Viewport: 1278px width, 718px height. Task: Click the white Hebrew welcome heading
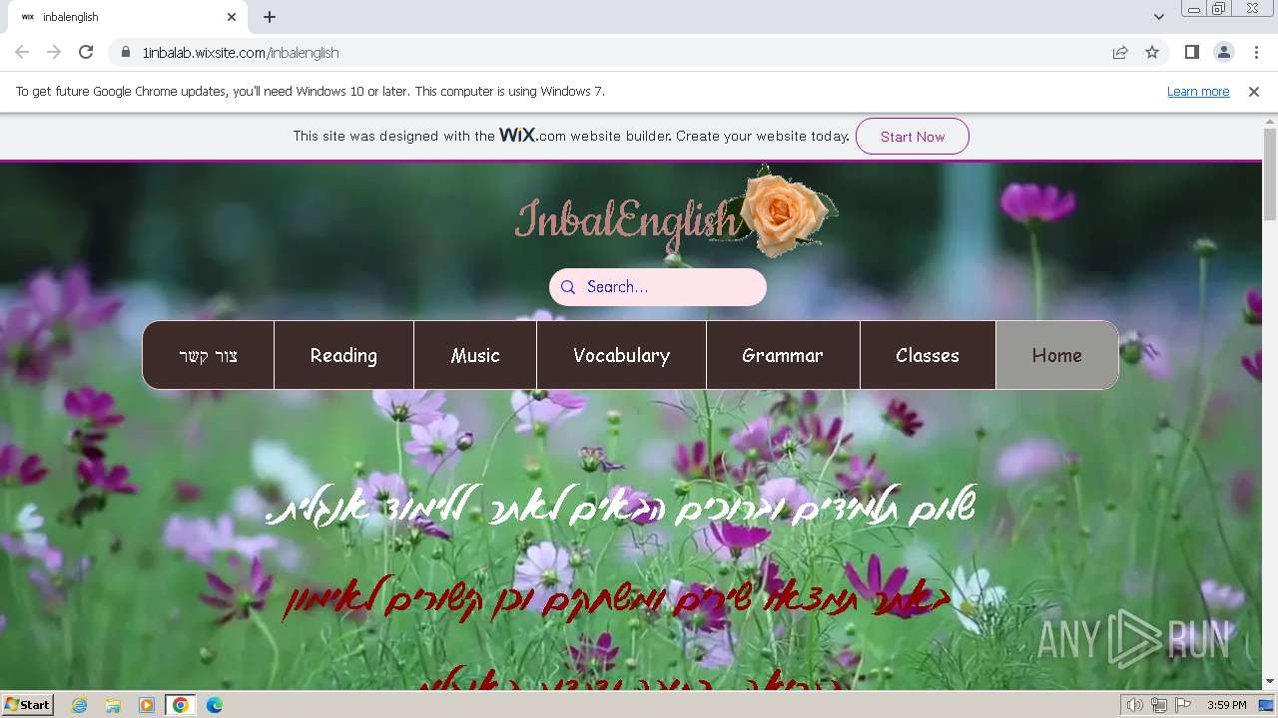tap(621, 506)
